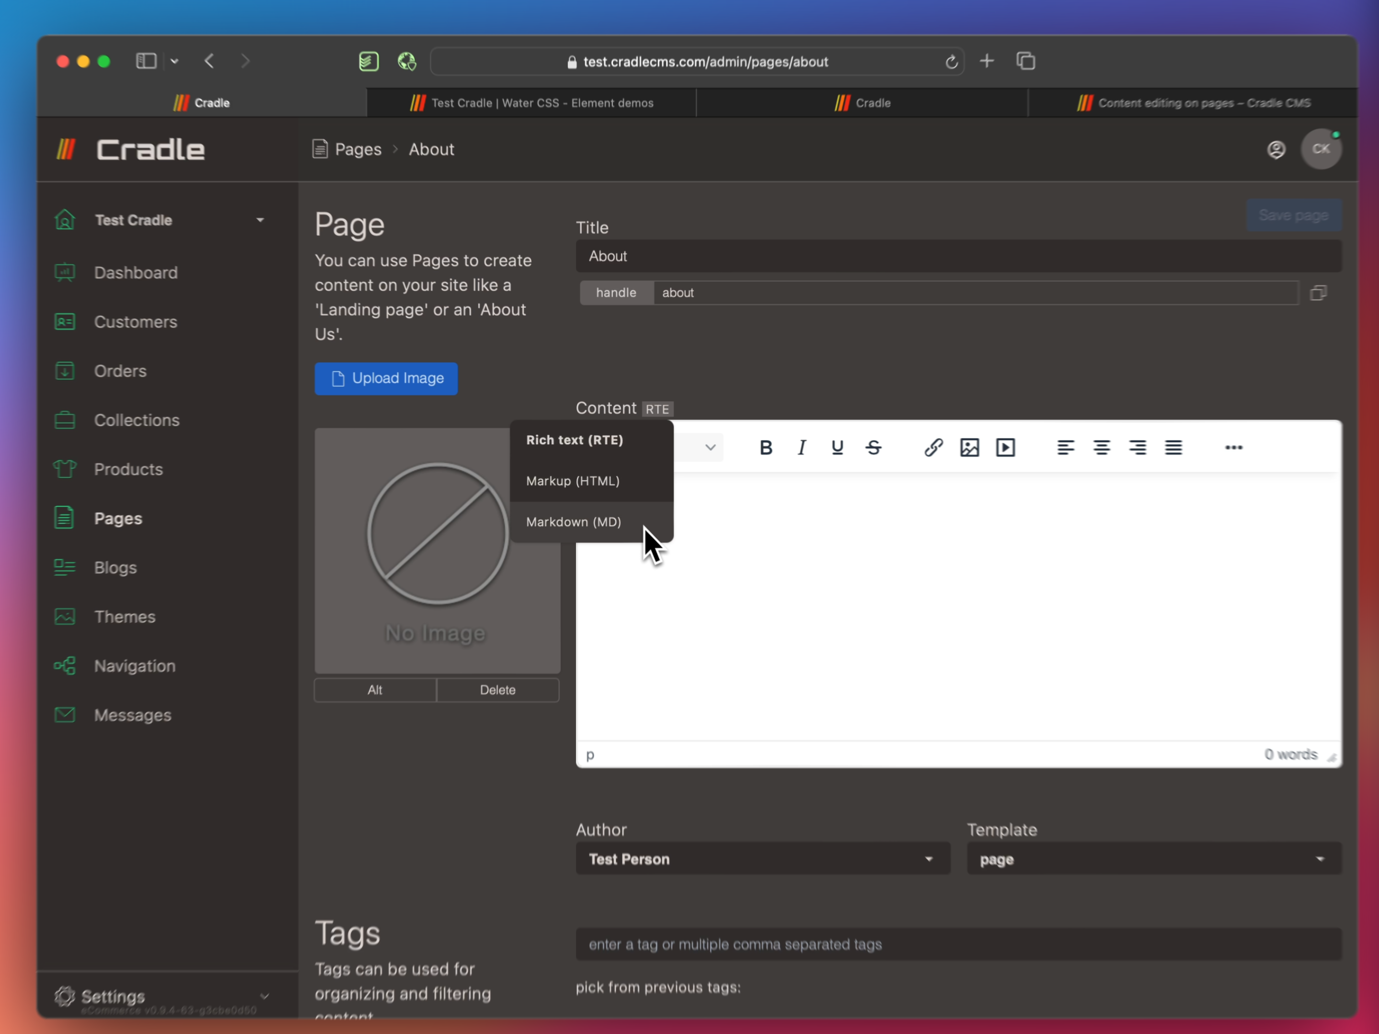This screenshot has width=1379, height=1034.
Task: Click the Title input field
Action: coord(959,256)
